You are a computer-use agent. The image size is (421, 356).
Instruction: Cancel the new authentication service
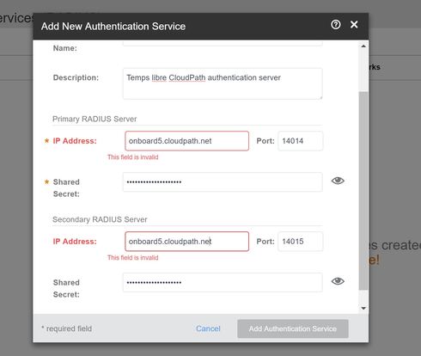tap(208, 328)
